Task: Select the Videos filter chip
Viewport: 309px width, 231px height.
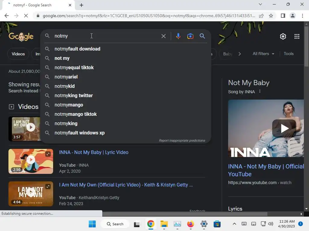Action: point(18,54)
